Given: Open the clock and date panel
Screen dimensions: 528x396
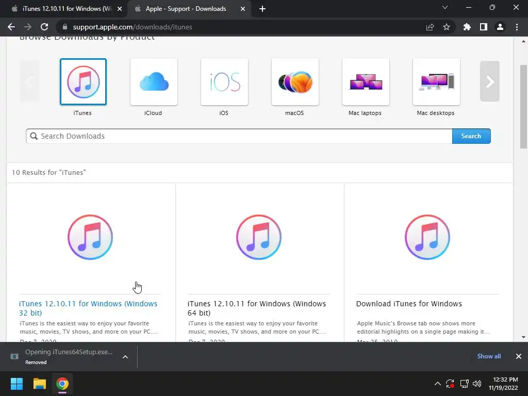Looking at the screenshot, I should click(503, 384).
